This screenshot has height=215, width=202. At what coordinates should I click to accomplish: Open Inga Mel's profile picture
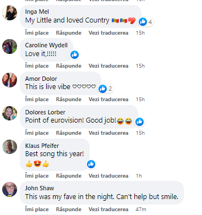9,13
